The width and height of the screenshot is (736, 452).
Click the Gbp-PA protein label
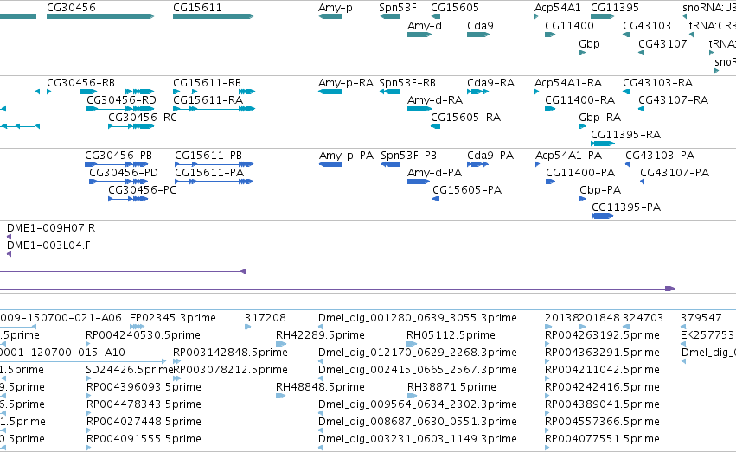[x=600, y=190]
